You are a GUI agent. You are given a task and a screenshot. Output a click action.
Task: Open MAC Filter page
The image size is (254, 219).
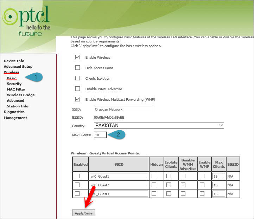pos(16,89)
